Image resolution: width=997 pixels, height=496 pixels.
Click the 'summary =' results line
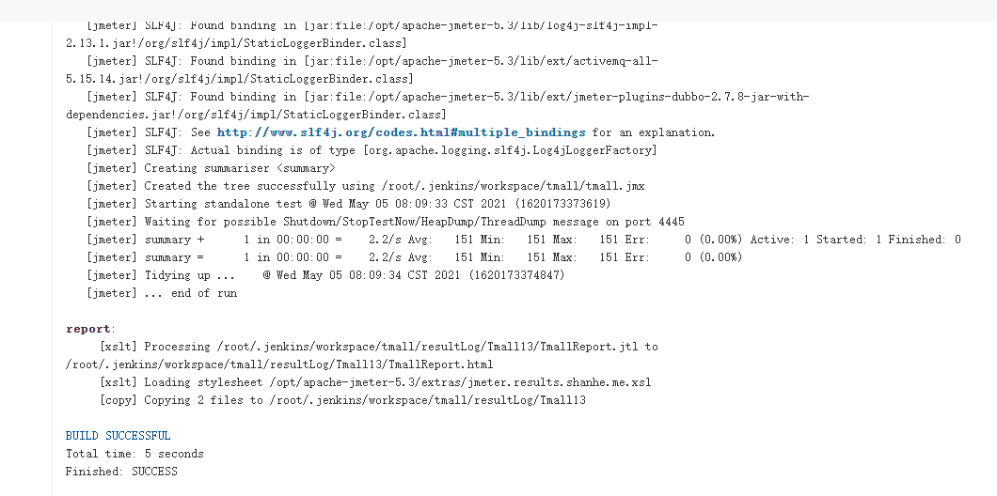(x=414, y=257)
